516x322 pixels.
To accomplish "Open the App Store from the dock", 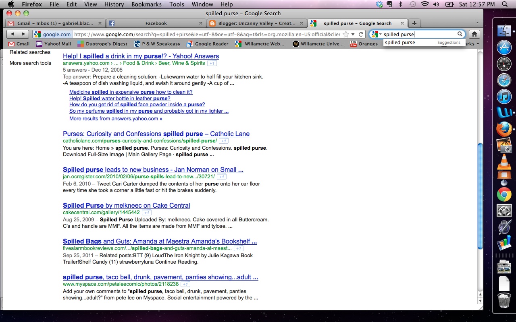I will click(x=504, y=48).
